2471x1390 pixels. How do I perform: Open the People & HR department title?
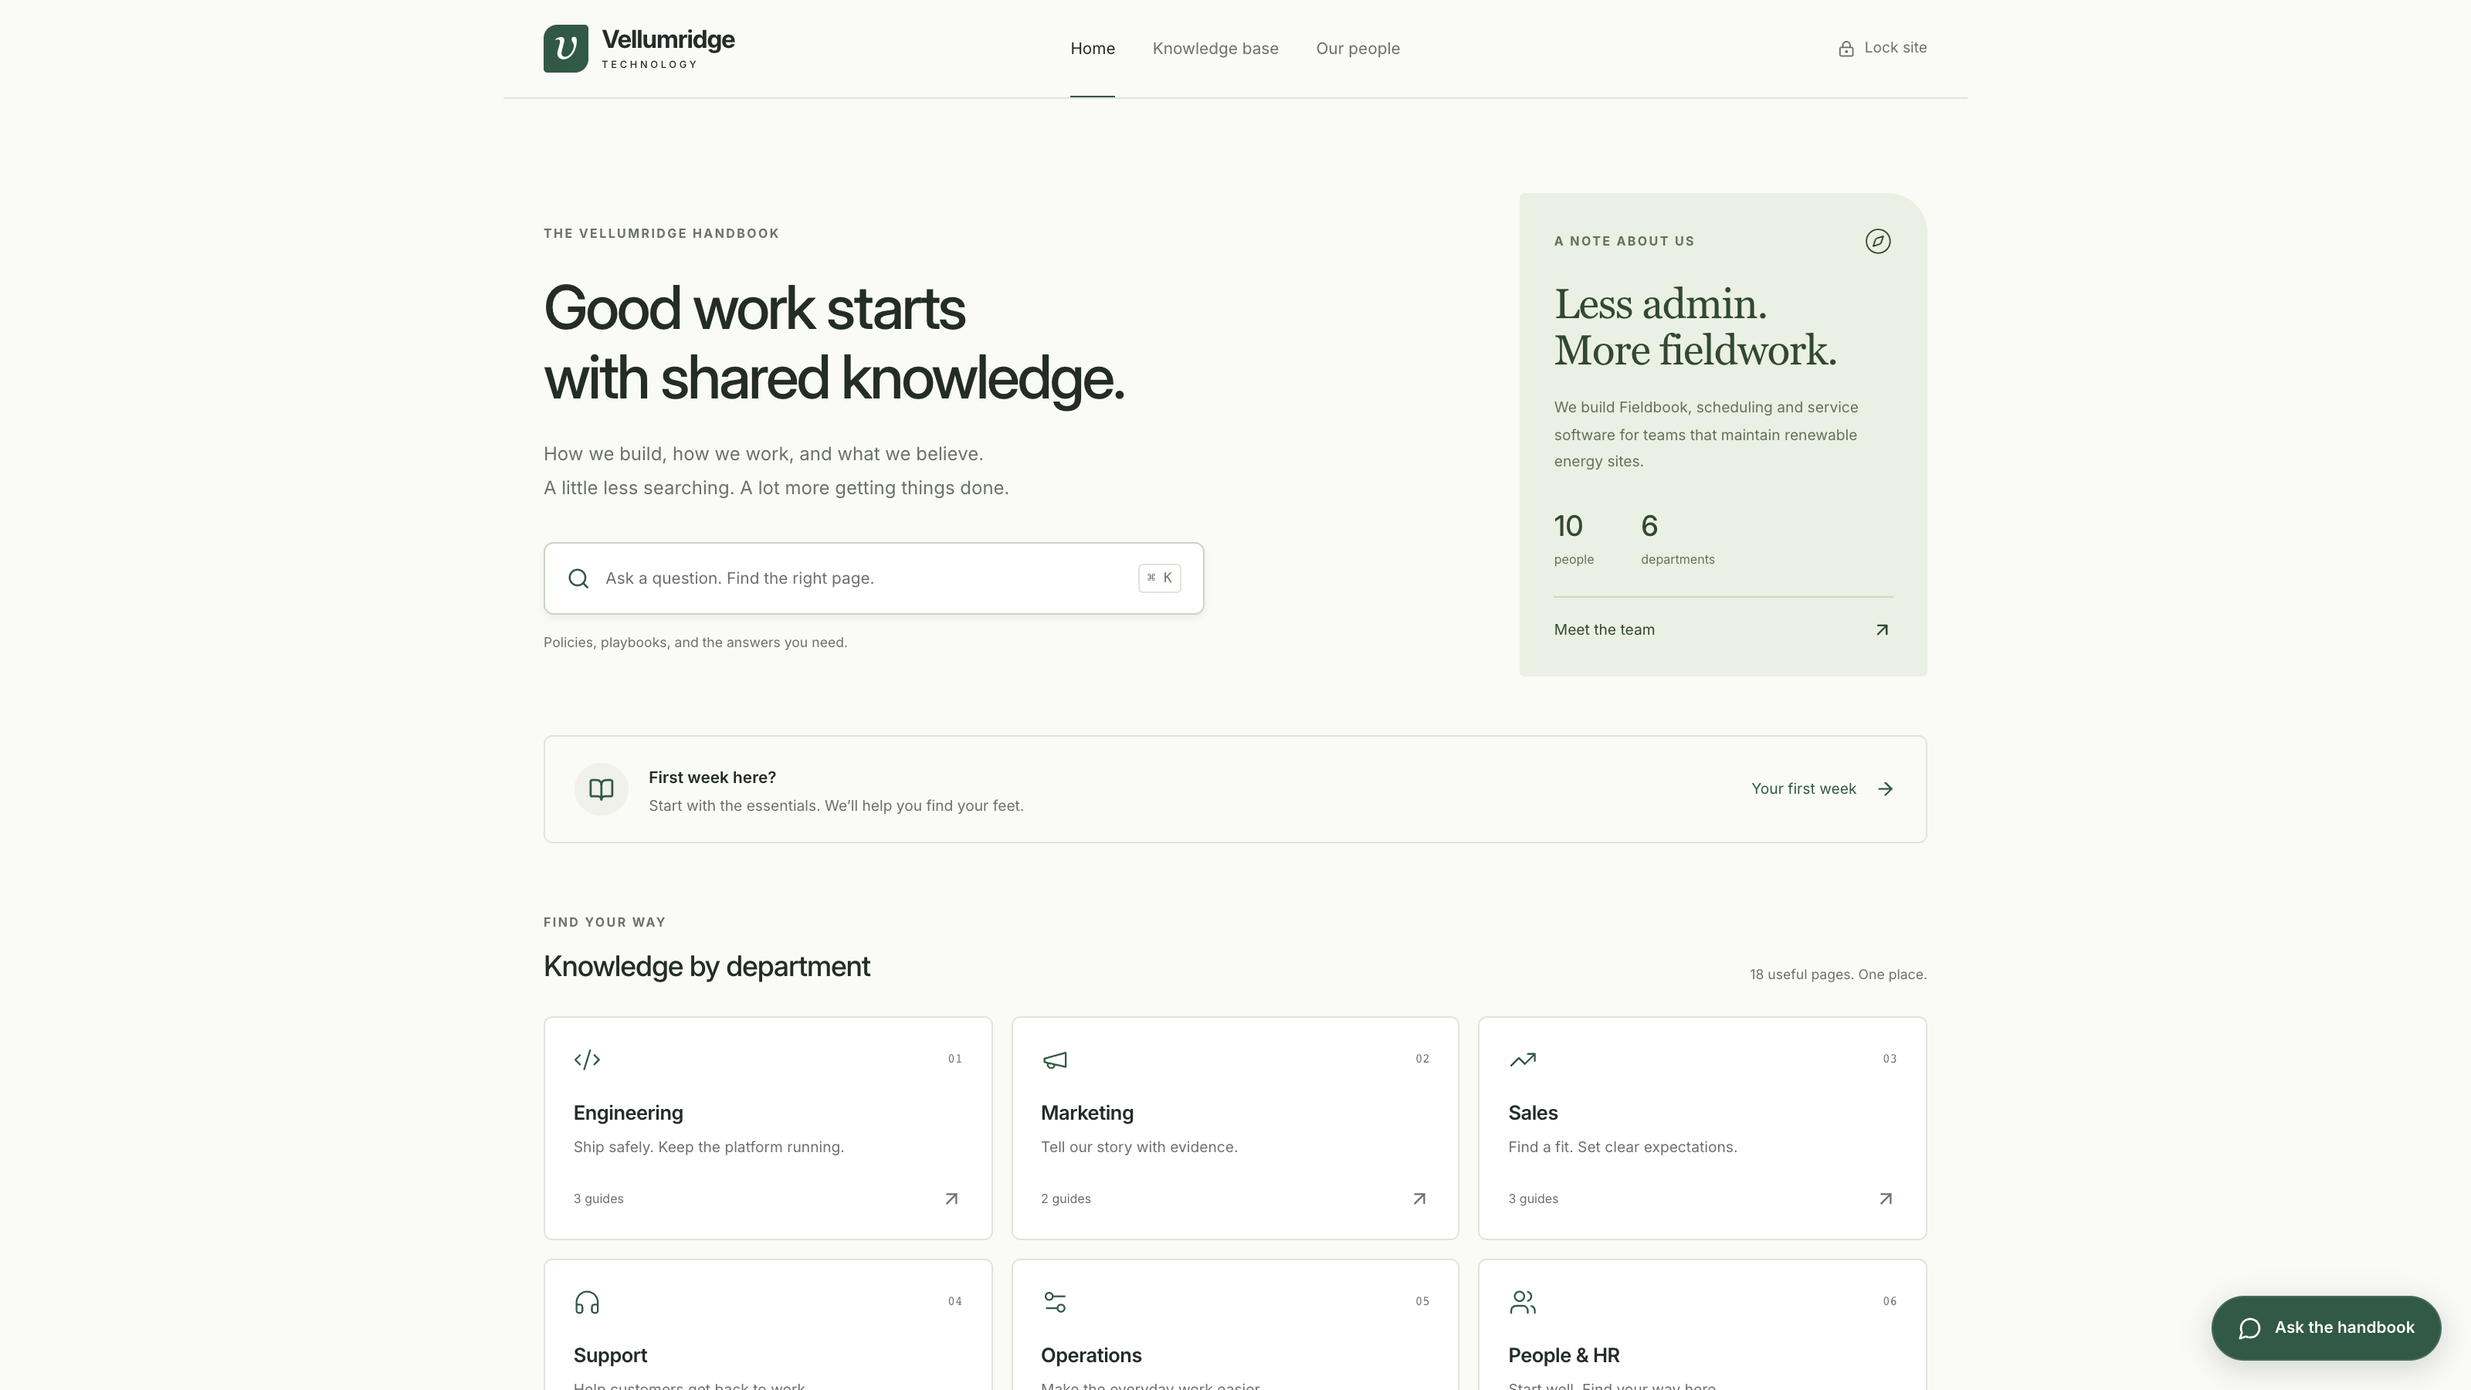1564,1355
